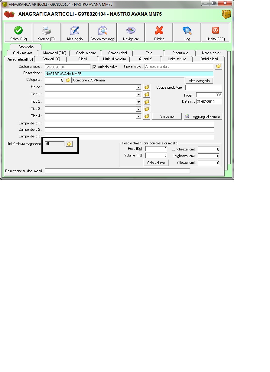Screen dimensions: 270x372
Task: Launch the Navigatore compass button
Action: point(131,33)
